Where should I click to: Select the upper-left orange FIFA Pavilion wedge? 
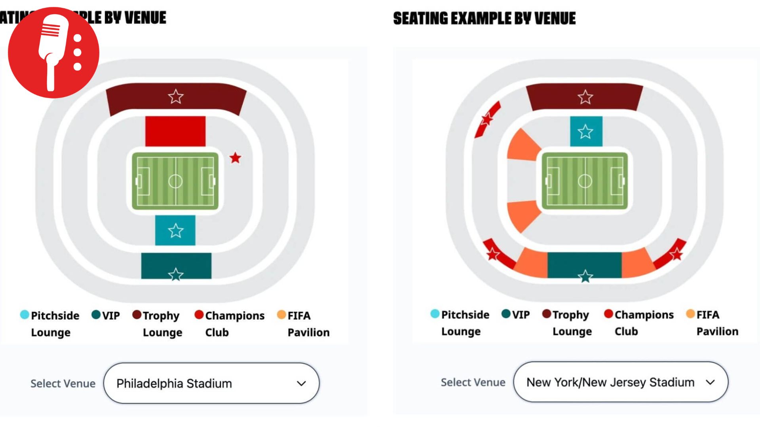click(522, 146)
